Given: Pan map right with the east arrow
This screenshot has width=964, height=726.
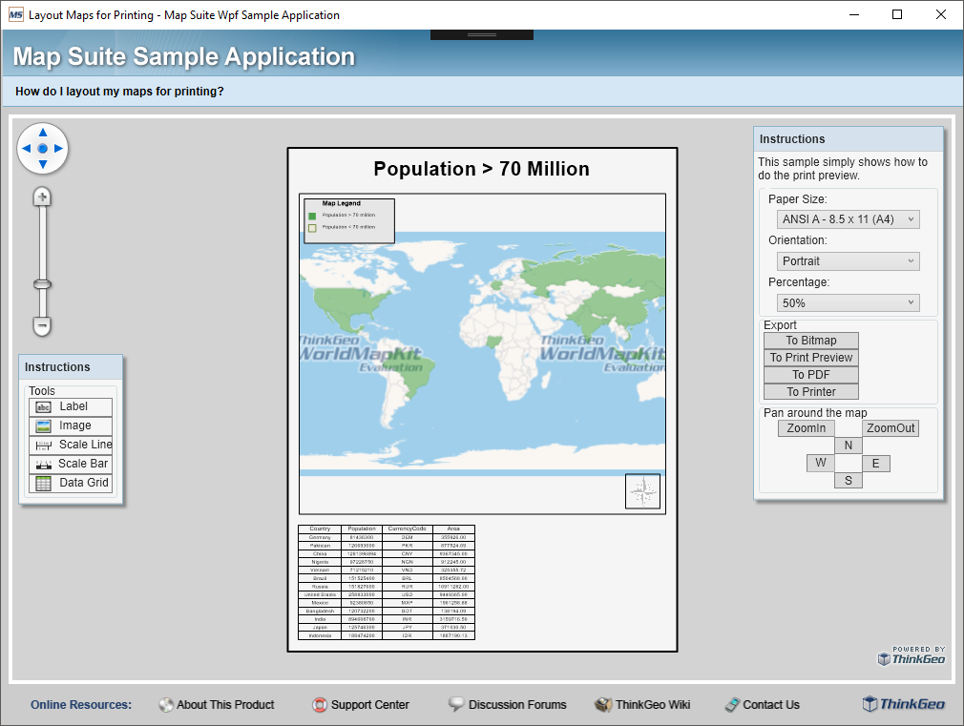Looking at the screenshot, I should click(58, 148).
